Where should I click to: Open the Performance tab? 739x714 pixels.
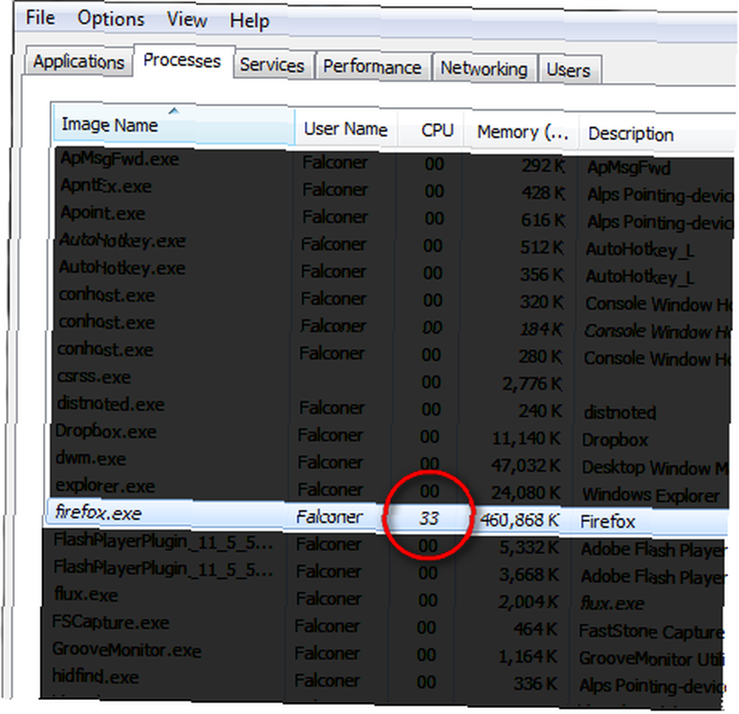[x=372, y=67]
